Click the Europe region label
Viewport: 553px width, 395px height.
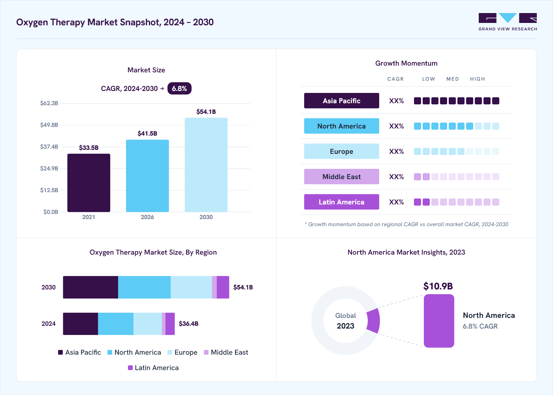tap(342, 151)
